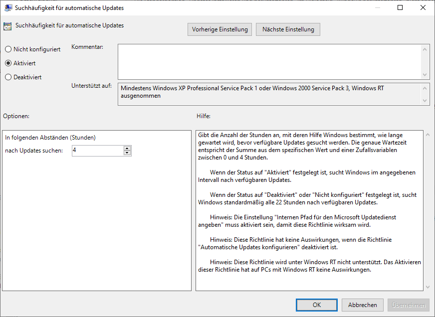Viewport: 435px width, 317px height.
Task: Click help note 'Internen Pfad für den Microsoft Updatedienst'
Action: (x=297, y=221)
